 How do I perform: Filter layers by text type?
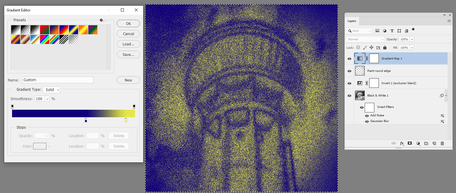[392, 30]
